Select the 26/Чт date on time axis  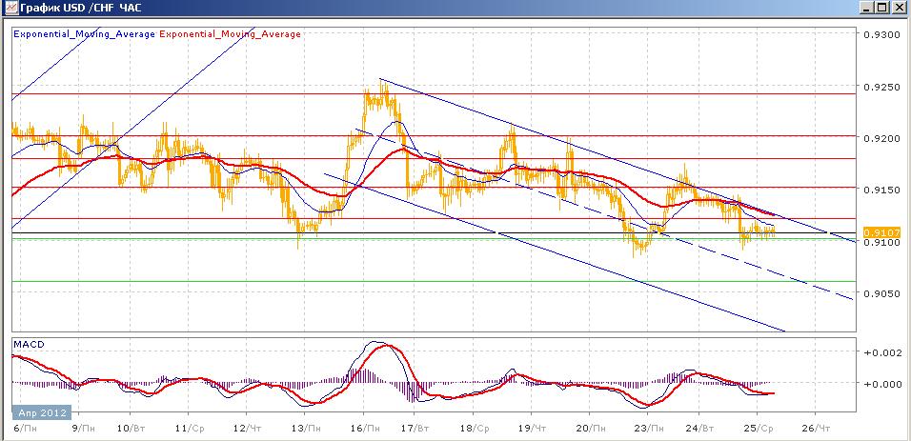(x=816, y=428)
